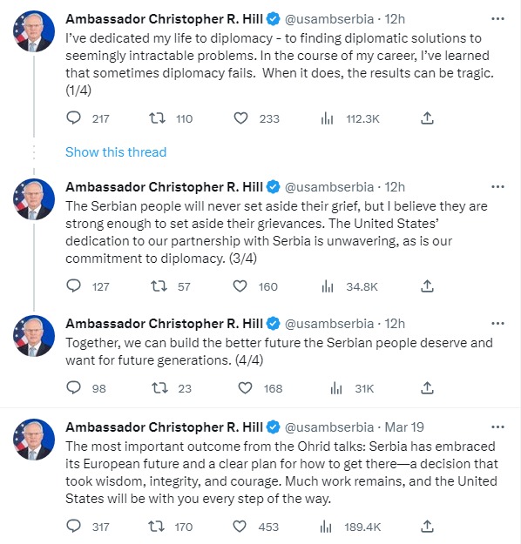Share the (1/4) diplomacy tweet
This screenshot has height=544, width=521.
427,118
